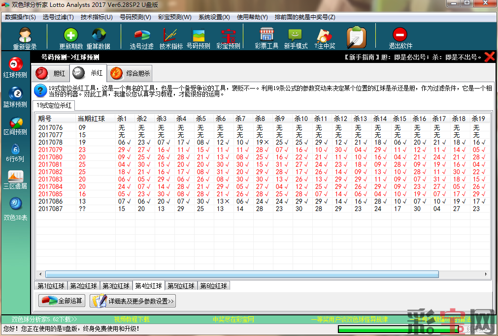
Task: Open the 选号过滤 toolbar tool
Action: point(142,36)
